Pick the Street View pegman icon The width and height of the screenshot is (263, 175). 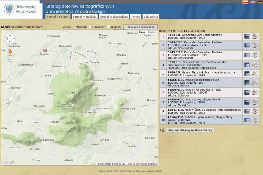pos(10,52)
